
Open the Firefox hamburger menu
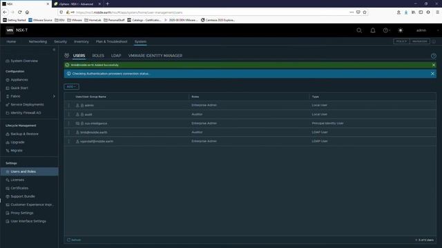point(437,12)
